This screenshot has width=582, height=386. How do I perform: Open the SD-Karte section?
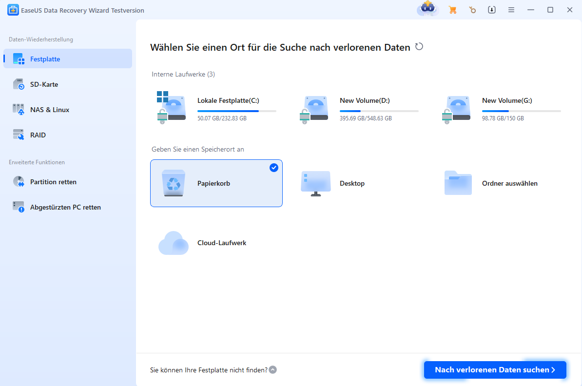point(68,84)
